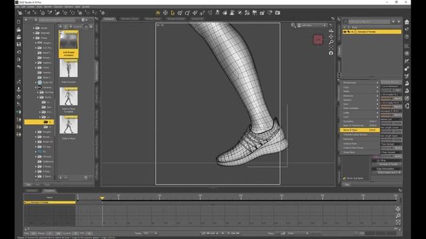Click the question mark help icon, right strip
Screen dimensions: 426x239
(407, 37)
